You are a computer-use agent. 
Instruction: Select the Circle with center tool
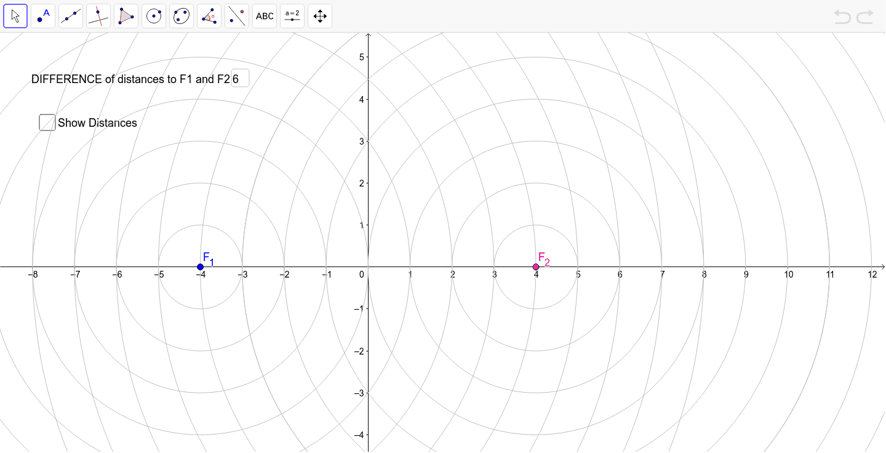[x=154, y=16]
